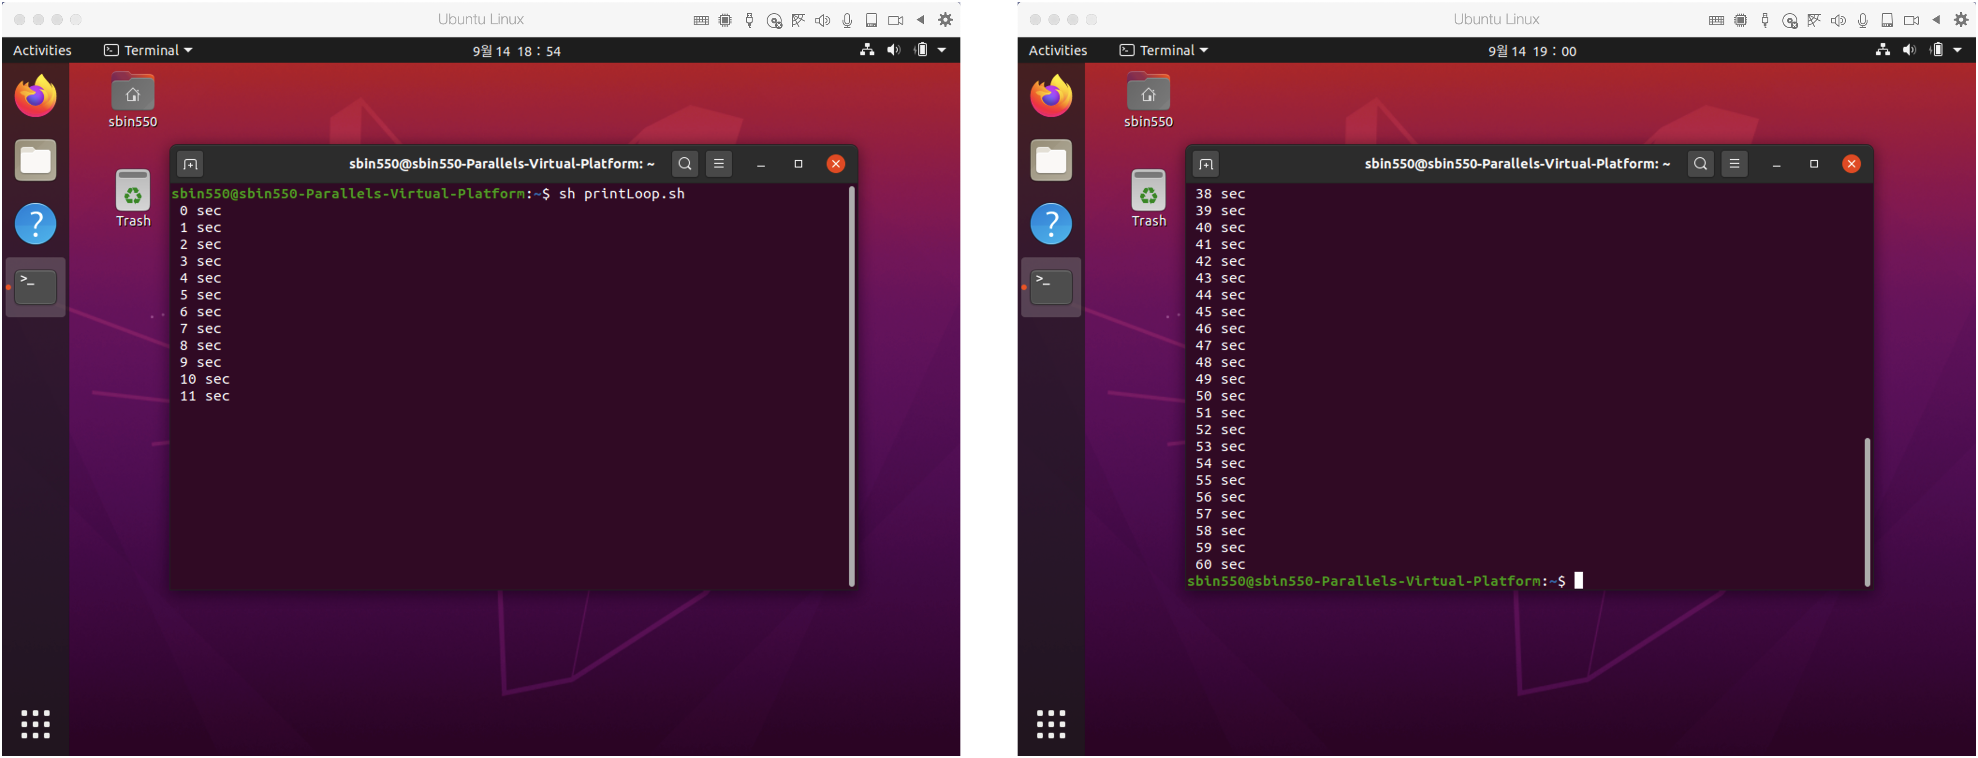
Task: Expand system menu arrow on 19:00 top bar
Action: point(1957,51)
